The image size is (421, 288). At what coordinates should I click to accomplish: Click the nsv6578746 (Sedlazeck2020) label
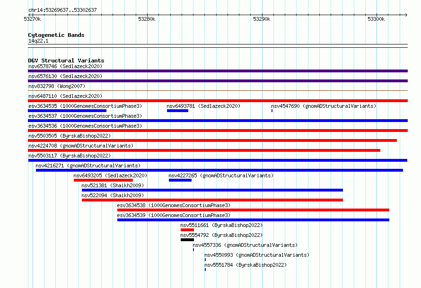point(65,66)
